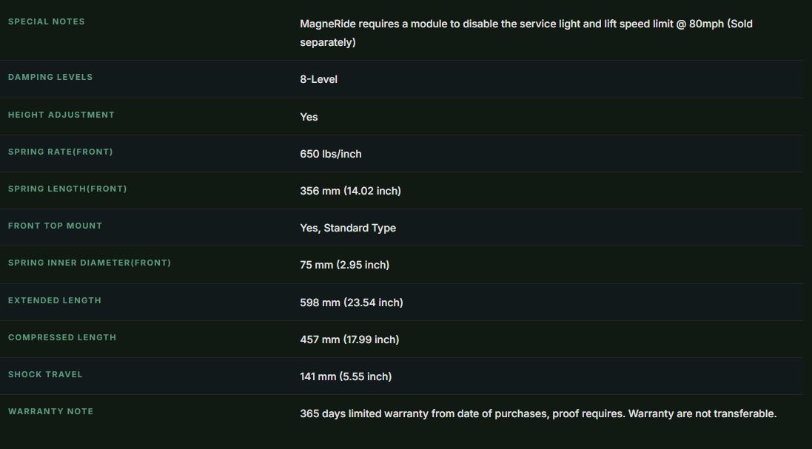Click the COMPRESSED LENGTH label

pos(62,337)
